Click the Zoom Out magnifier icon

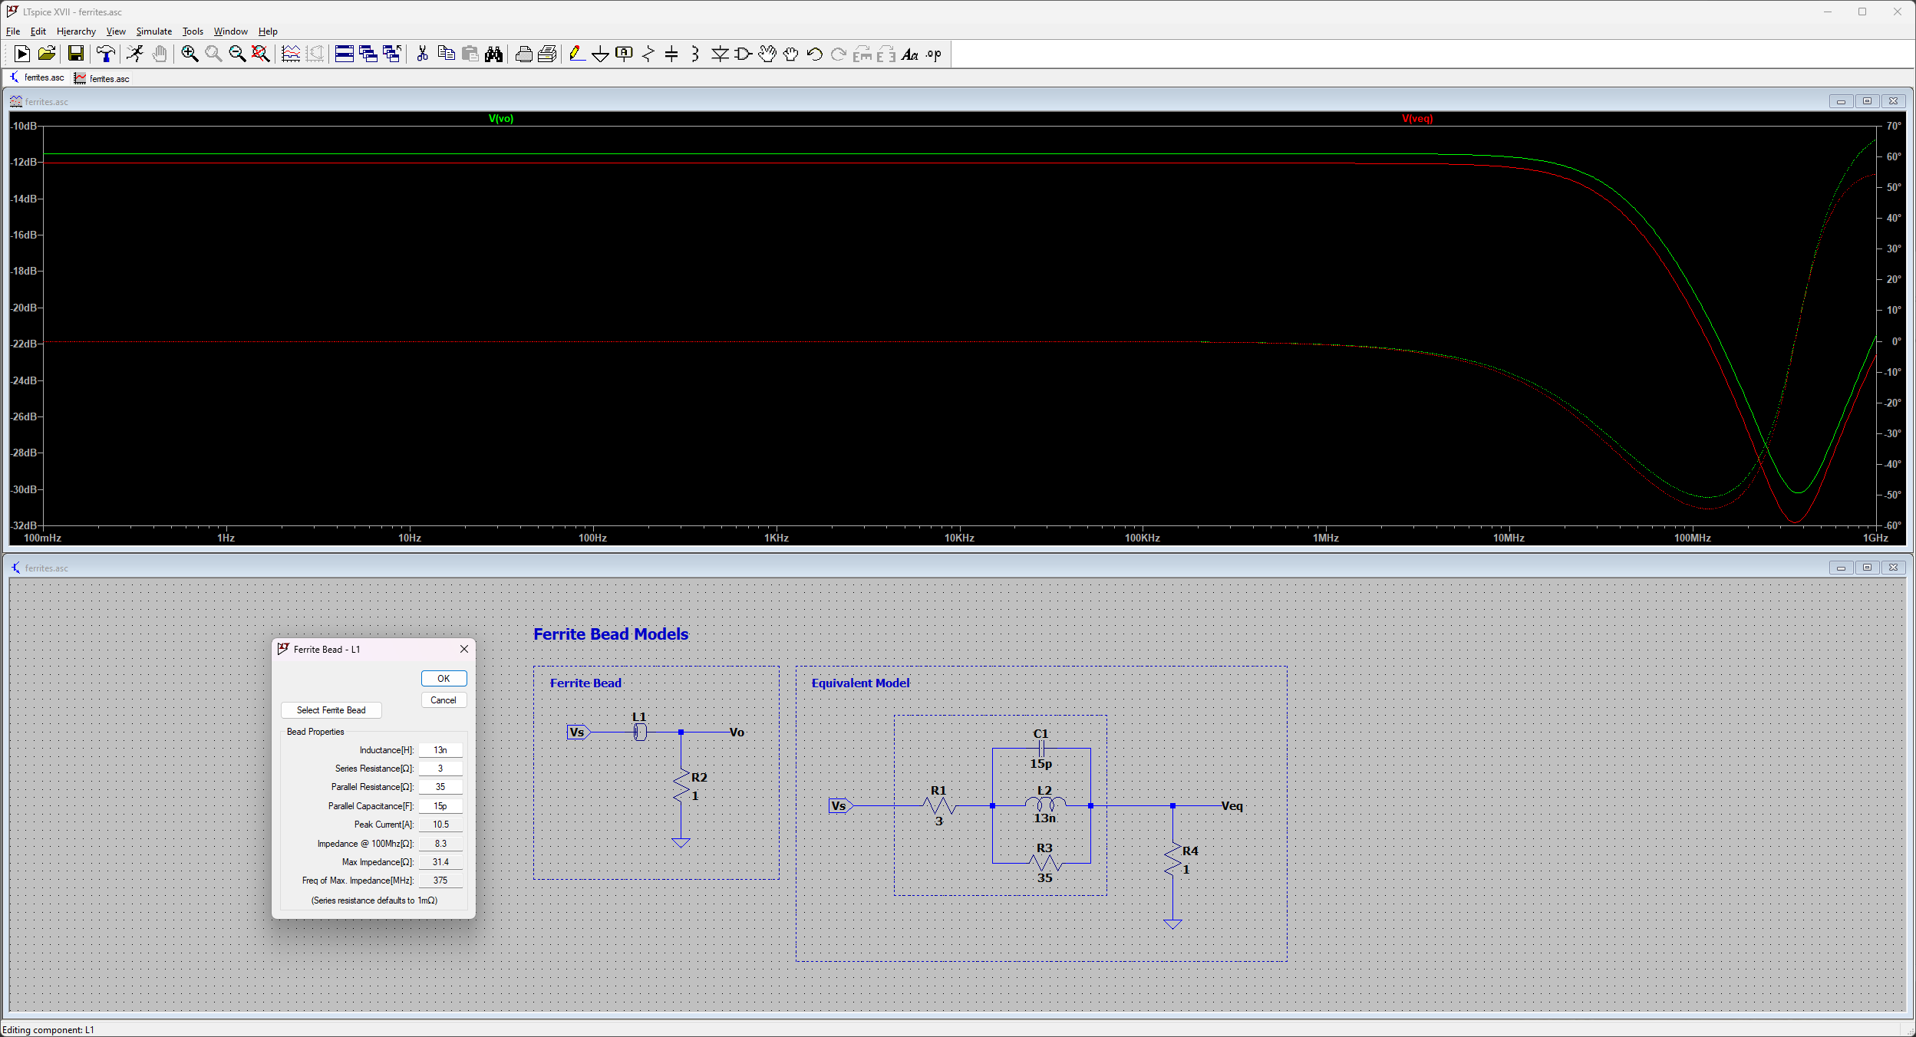237,54
